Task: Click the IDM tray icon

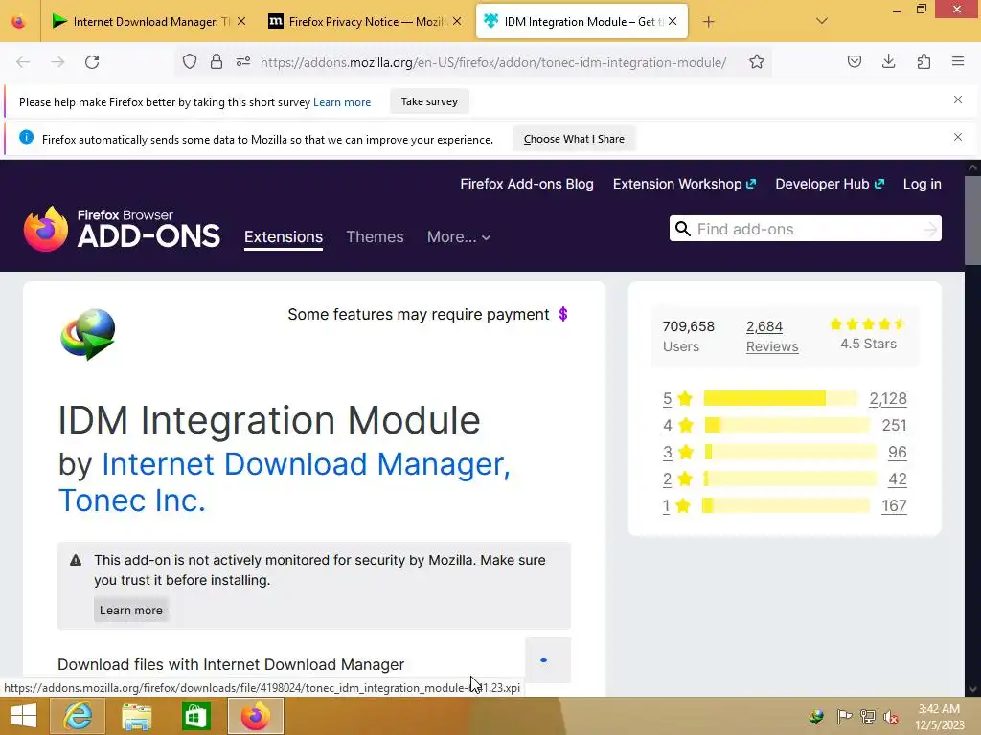Action: click(x=816, y=716)
